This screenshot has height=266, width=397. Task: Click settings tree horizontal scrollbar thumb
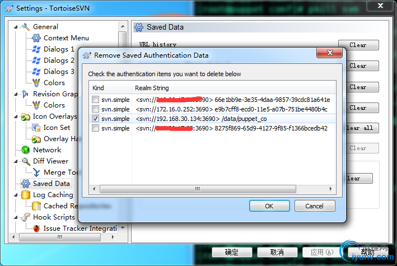[x=60, y=237]
